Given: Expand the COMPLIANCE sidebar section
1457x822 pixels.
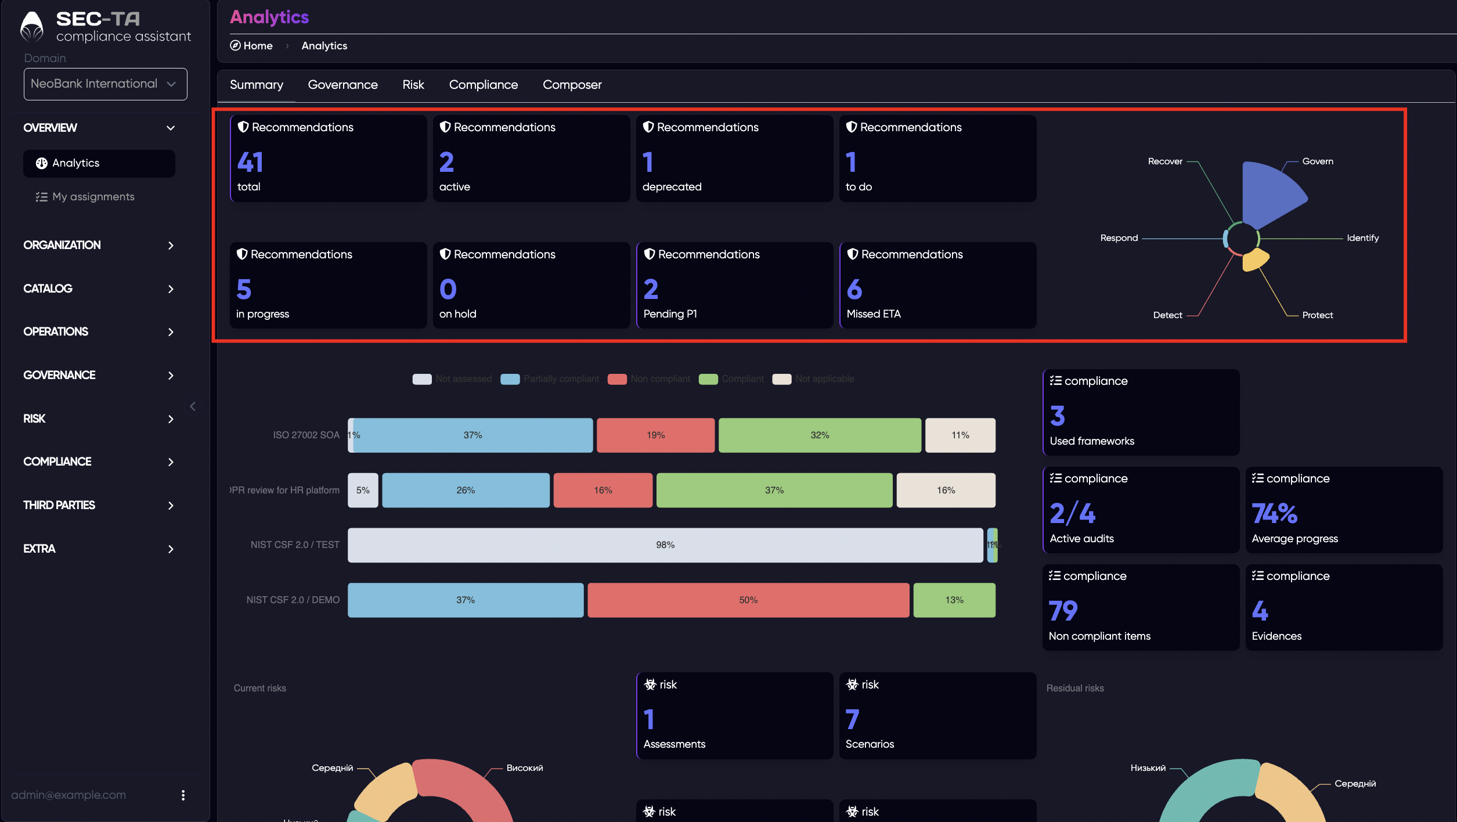Looking at the screenshot, I should click(99, 462).
